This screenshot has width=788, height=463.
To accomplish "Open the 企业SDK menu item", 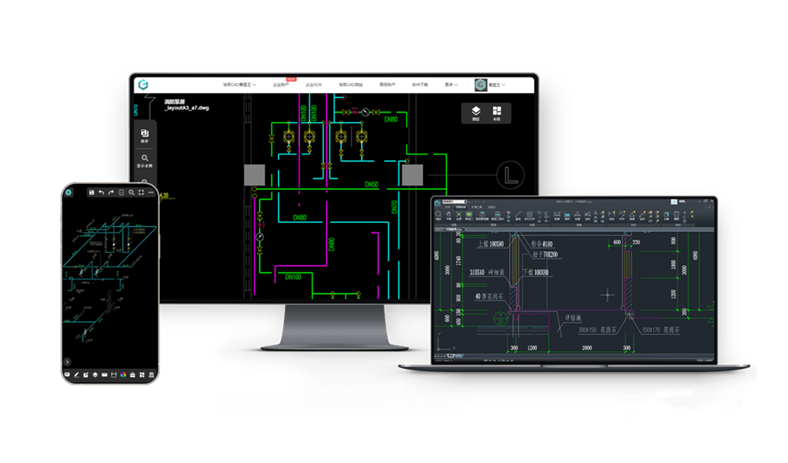I will point(313,85).
